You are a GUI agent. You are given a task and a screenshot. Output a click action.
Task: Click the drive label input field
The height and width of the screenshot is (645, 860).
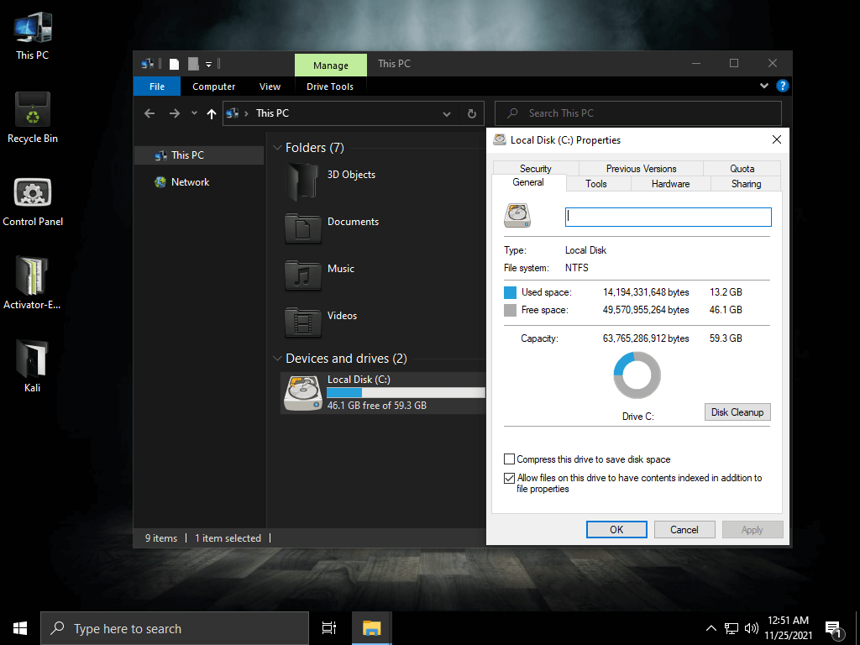pos(668,217)
